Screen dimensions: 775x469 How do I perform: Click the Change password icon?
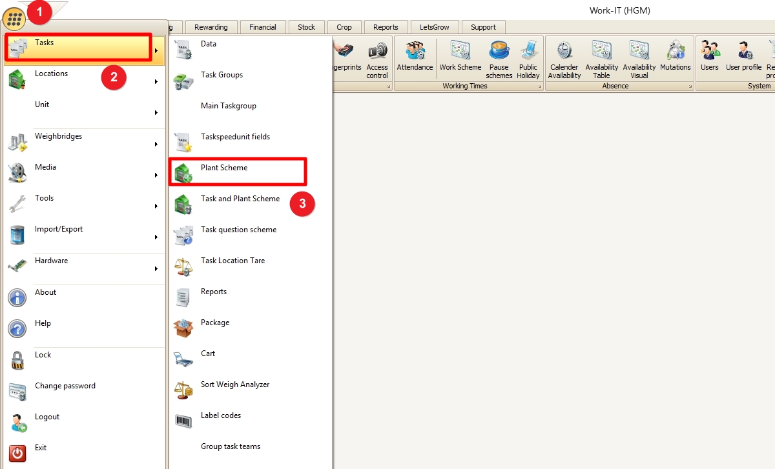pyautogui.click(x=17, y=392)
